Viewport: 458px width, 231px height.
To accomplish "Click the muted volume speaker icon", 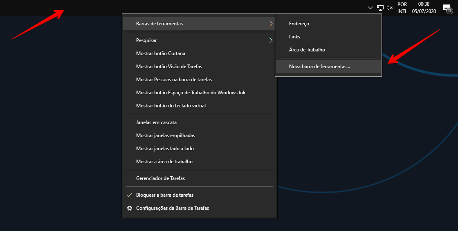I will click(x=390, y=8).
